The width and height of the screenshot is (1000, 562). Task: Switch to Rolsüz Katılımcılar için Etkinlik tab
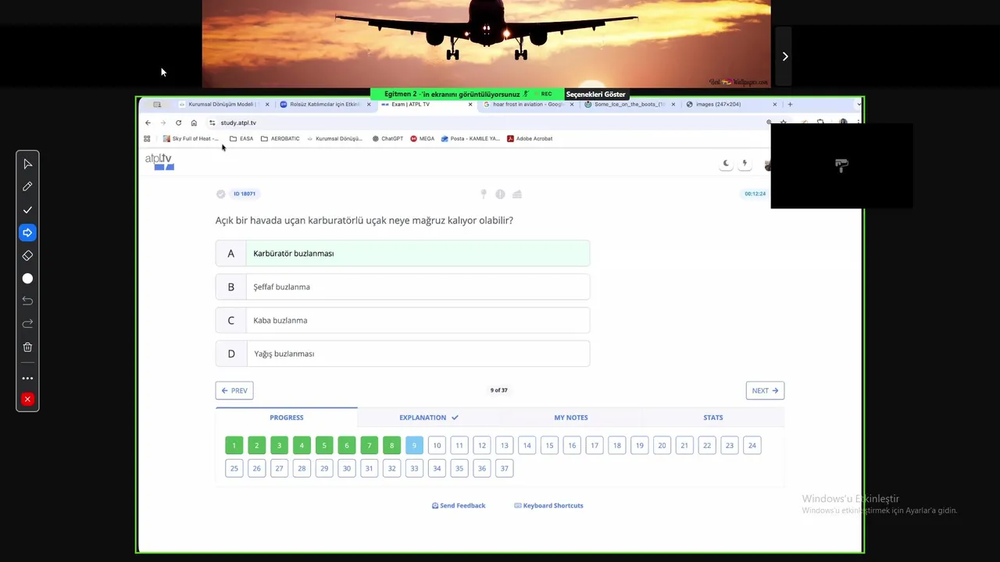click(x=324, y=104)
